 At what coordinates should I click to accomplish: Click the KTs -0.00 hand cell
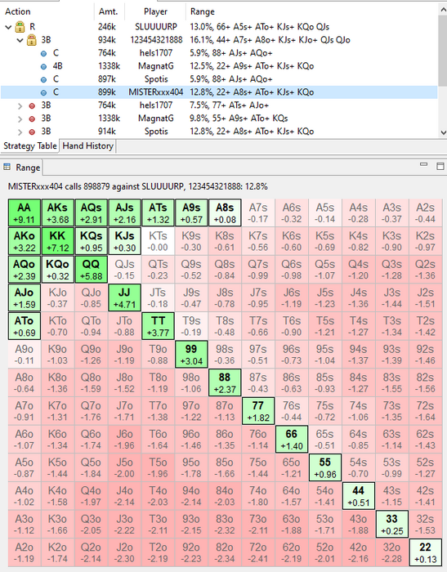[x=158, y=241]
